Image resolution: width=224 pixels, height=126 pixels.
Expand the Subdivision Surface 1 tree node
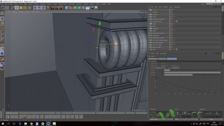(149, 33)
